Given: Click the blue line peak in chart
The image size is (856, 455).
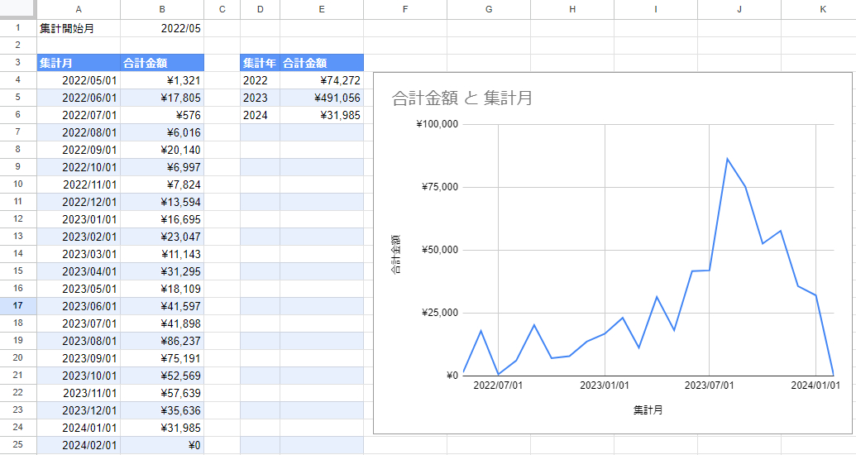Looking at the screenshot, I should (727, 159).
